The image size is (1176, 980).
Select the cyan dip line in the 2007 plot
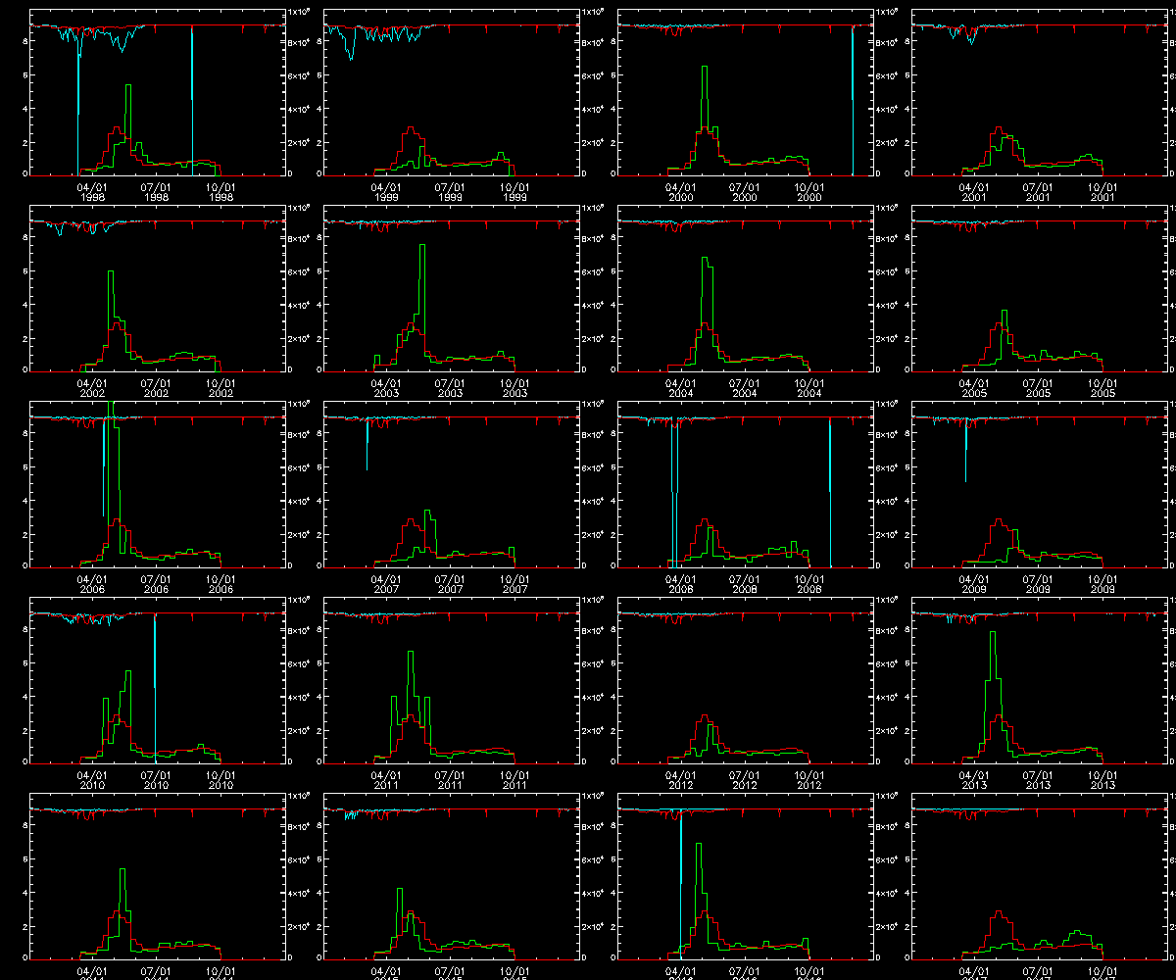pos(367,446)
